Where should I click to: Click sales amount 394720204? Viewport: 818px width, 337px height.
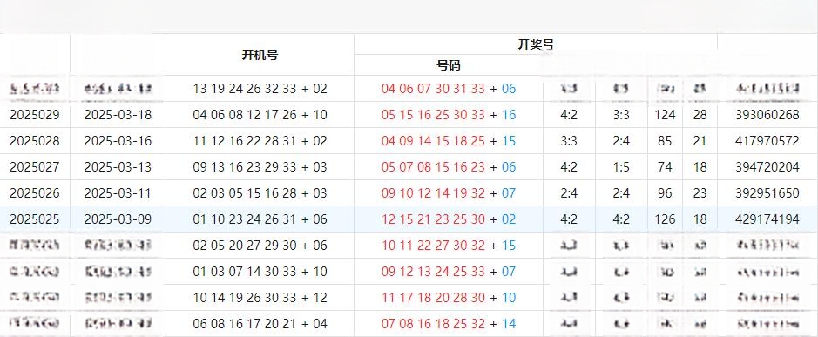767,167
